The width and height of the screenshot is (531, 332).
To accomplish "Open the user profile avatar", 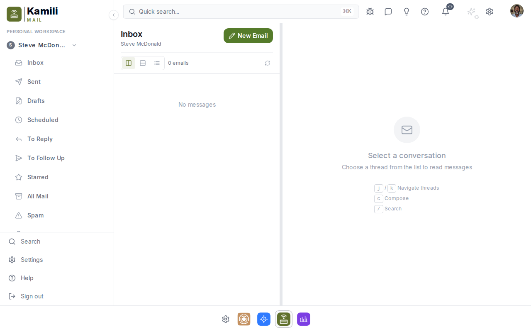I will point(517,11).
